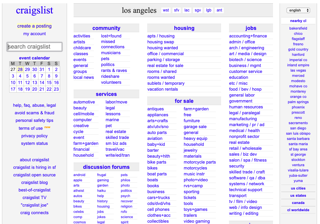This screenshot has width=320, height=224.
Task: Open antiques for sale
Action: 155,109
